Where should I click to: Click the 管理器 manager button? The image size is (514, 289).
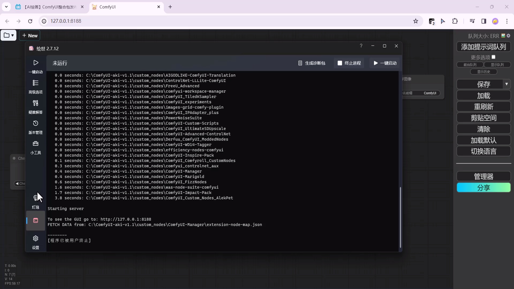(x=483, y=176)
